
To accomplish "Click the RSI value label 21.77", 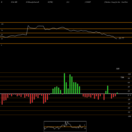I will click(x=121, y=38).
